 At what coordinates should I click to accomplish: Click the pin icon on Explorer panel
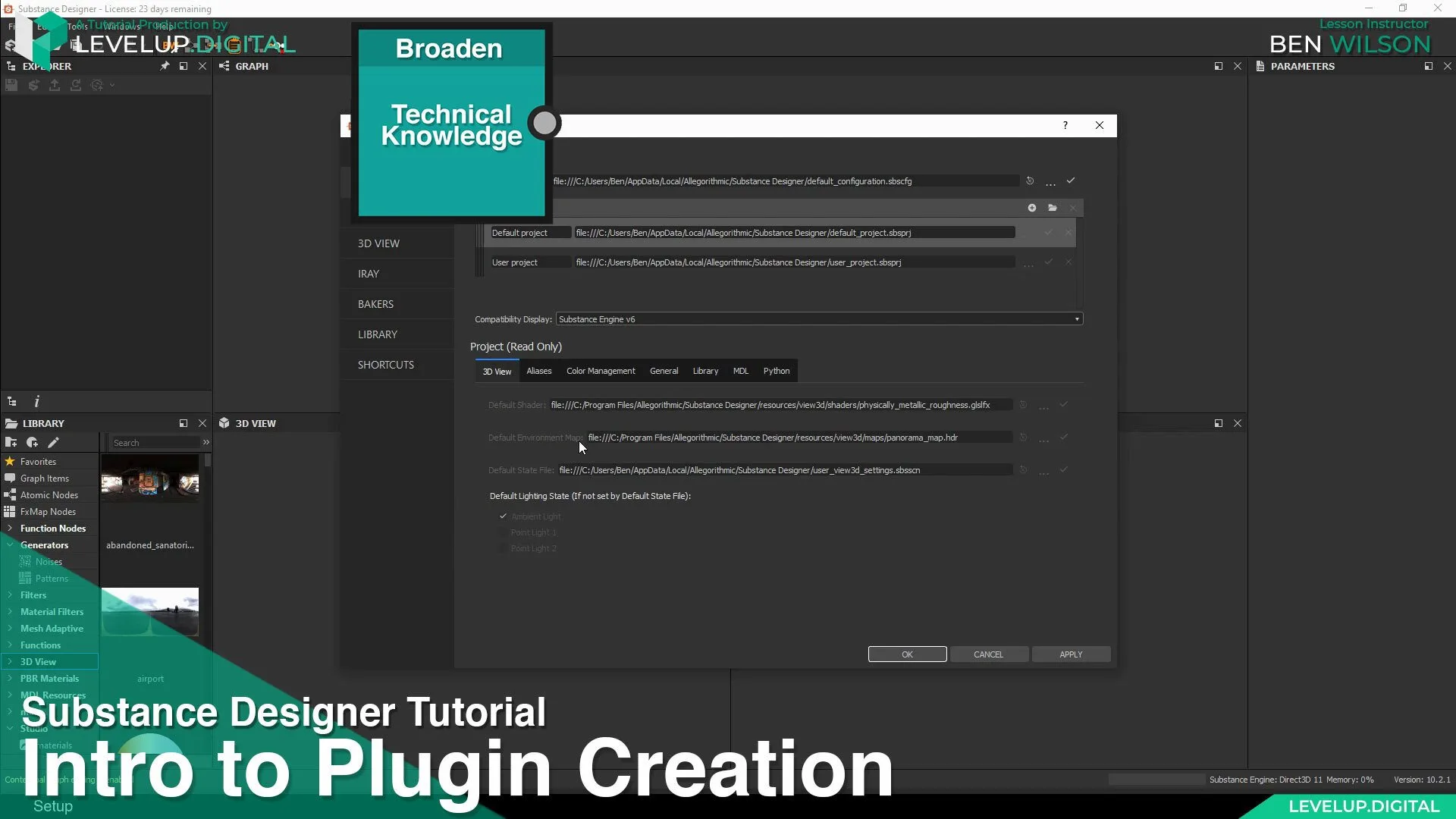pyautogui.click(x=164, y=65)
